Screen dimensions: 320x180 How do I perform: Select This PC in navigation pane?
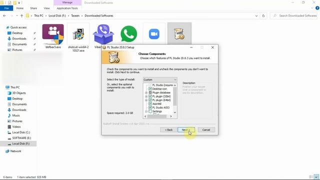(15, 87)
